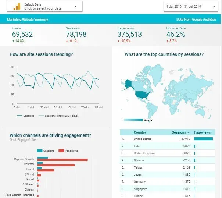Click the Pageviews scorecard total
Image resolution: width=222 pixels, height=198 pixels.
coord(129,35)
